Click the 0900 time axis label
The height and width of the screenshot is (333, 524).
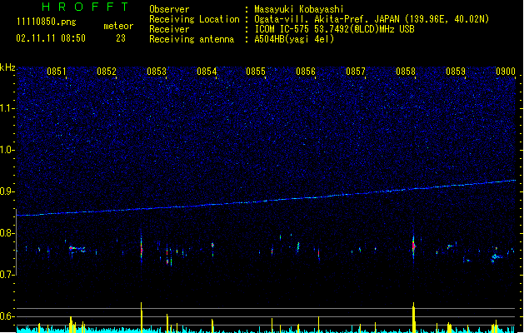[506, 72]
